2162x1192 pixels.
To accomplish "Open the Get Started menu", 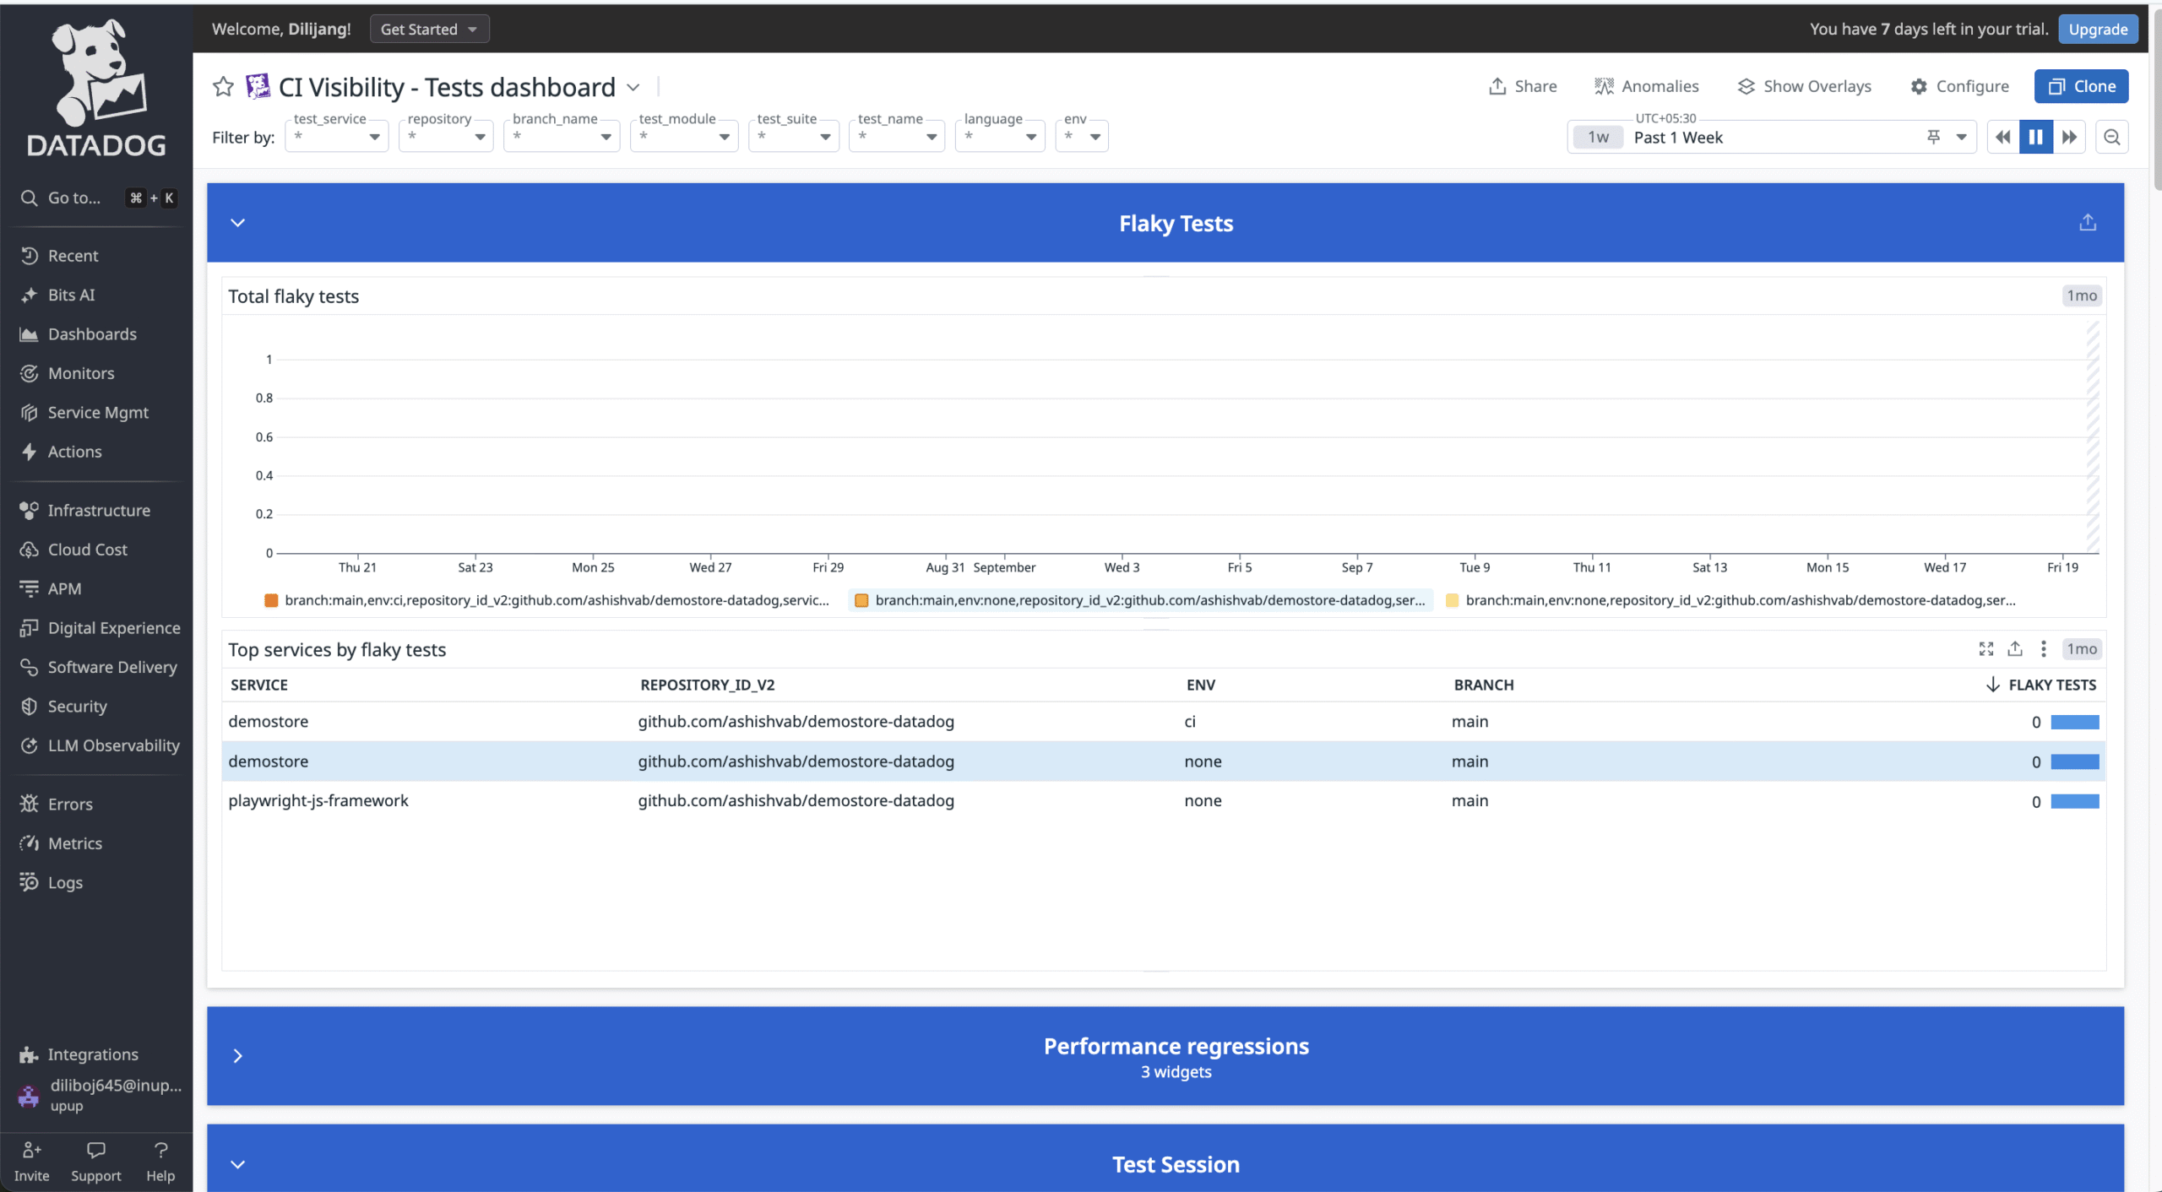I will (429, 28).
